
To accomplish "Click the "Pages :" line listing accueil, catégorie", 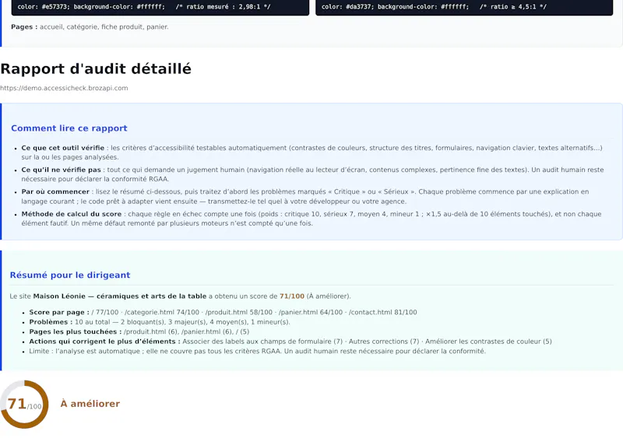I will tap(90, 27).
